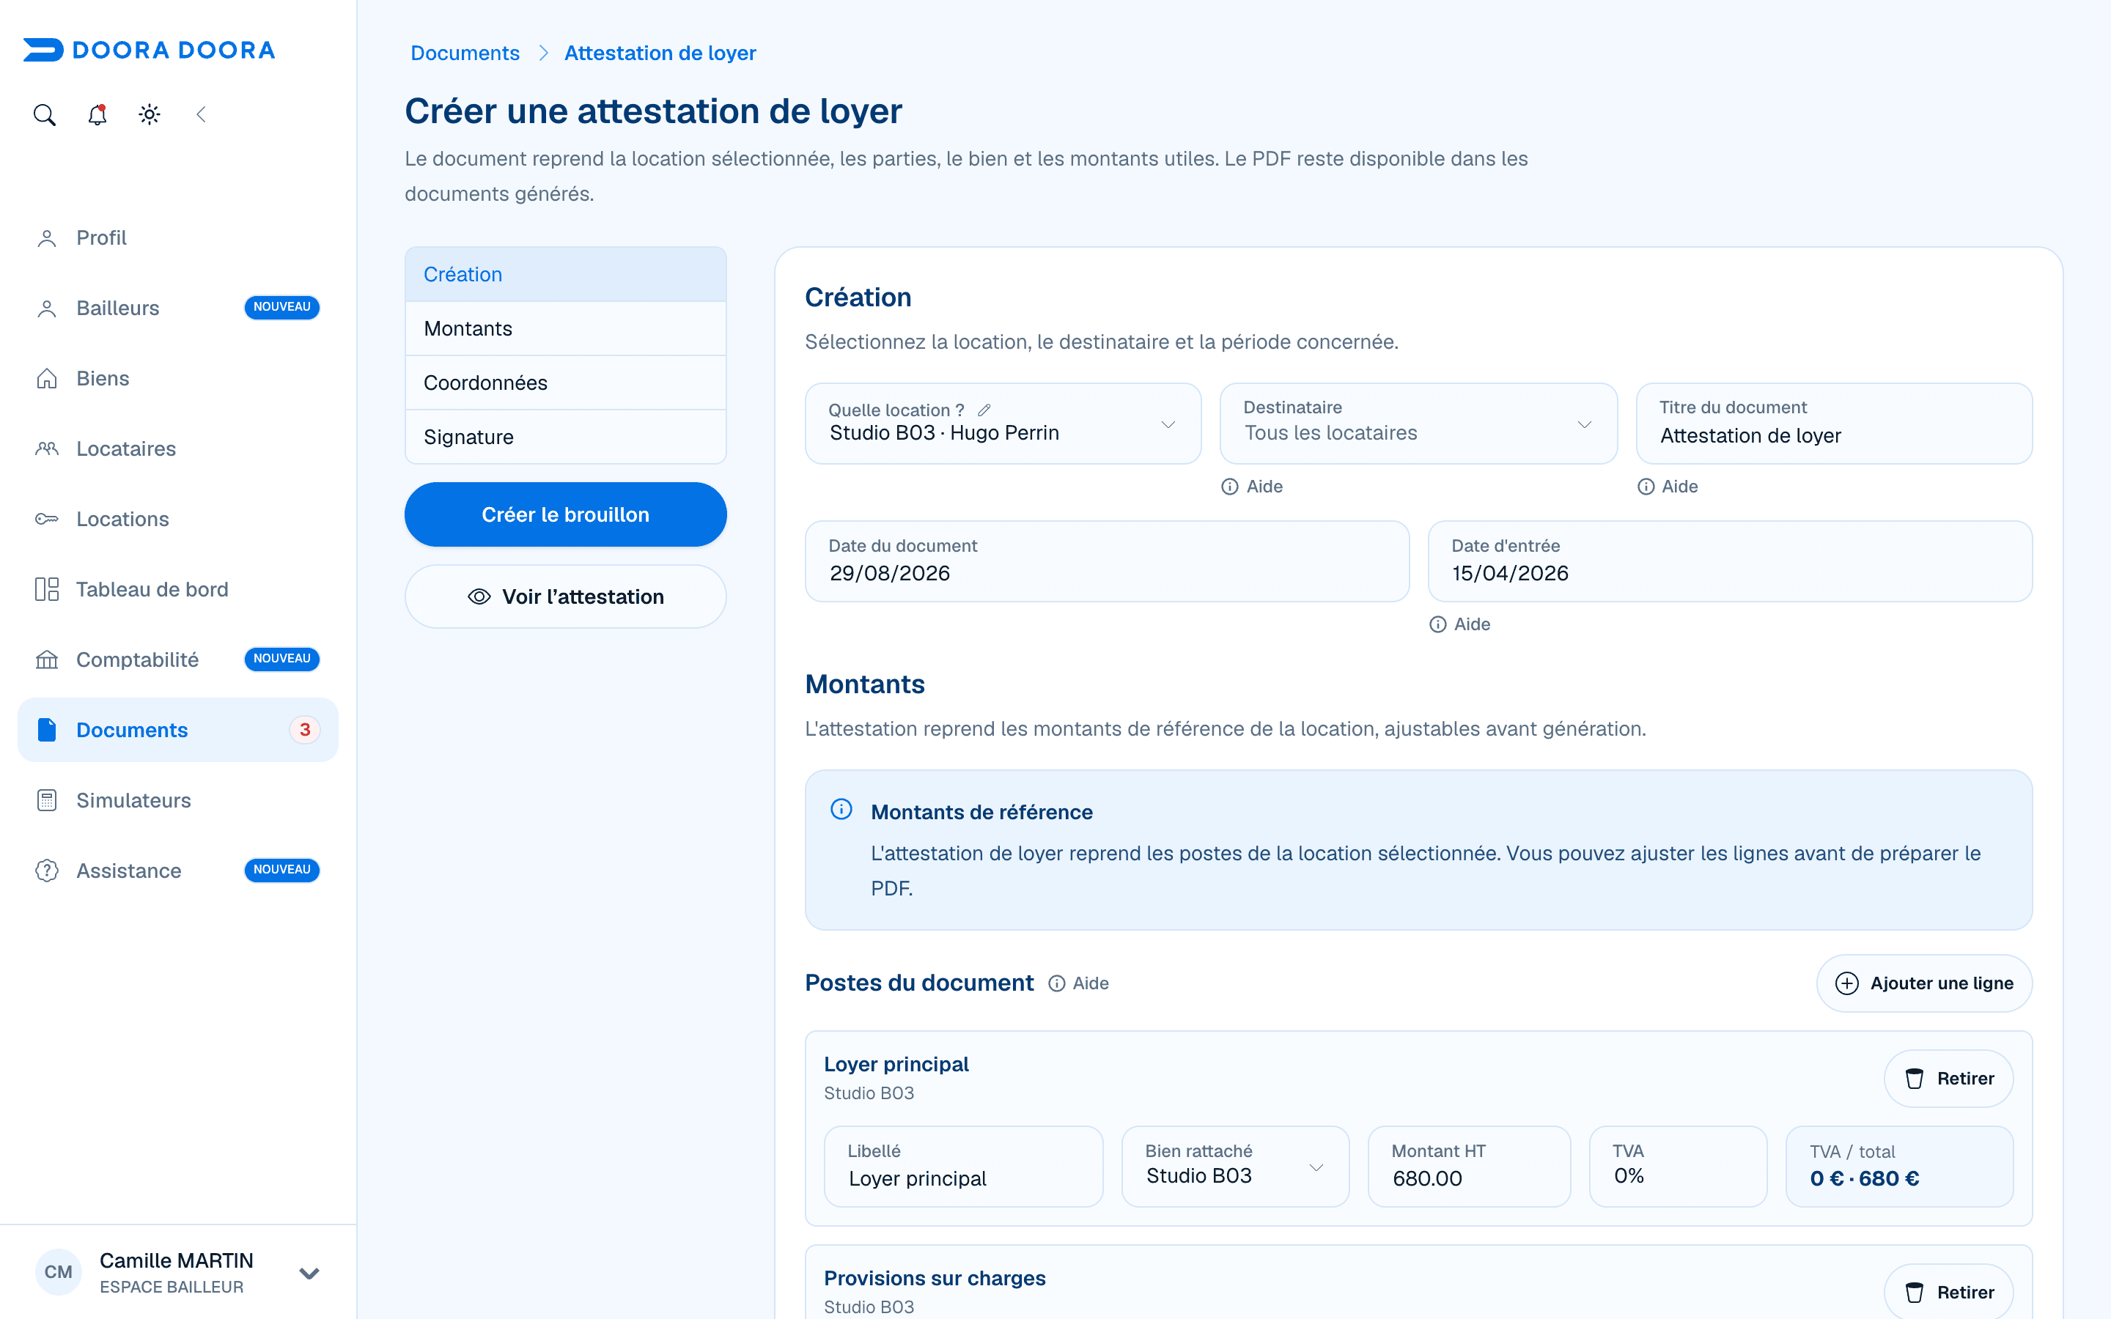Viewport: 2111px width, 1319px height.
Task: Open Tableau de bord in the sidebar
Action: (178, 590)
